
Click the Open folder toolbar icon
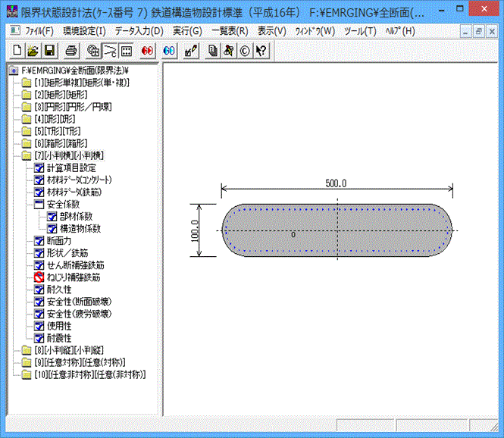coord(33,51)
